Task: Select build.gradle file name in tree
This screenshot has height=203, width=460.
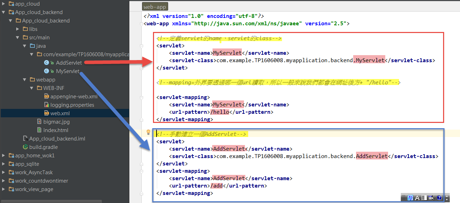Action: coord(44,147)
